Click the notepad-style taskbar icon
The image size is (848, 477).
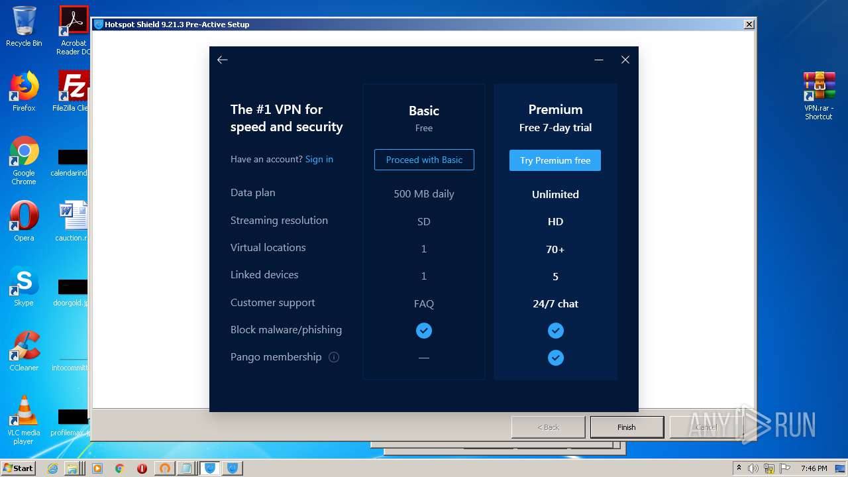[187, 468]
